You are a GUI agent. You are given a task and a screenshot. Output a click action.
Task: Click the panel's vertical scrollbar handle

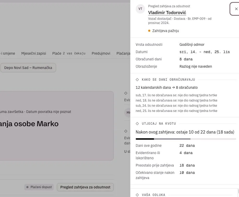(x=238, y=191)
